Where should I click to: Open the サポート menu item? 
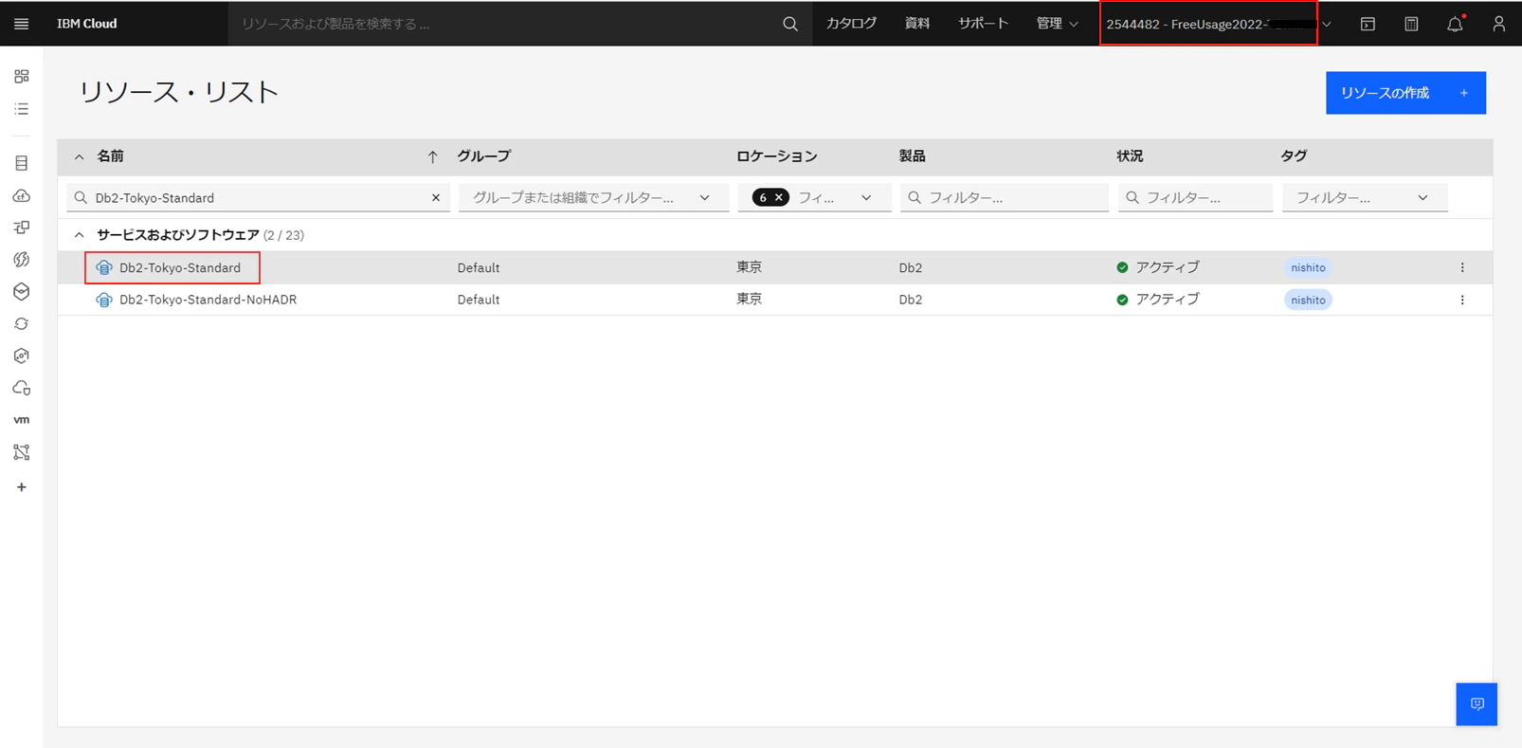coord(983,24)
